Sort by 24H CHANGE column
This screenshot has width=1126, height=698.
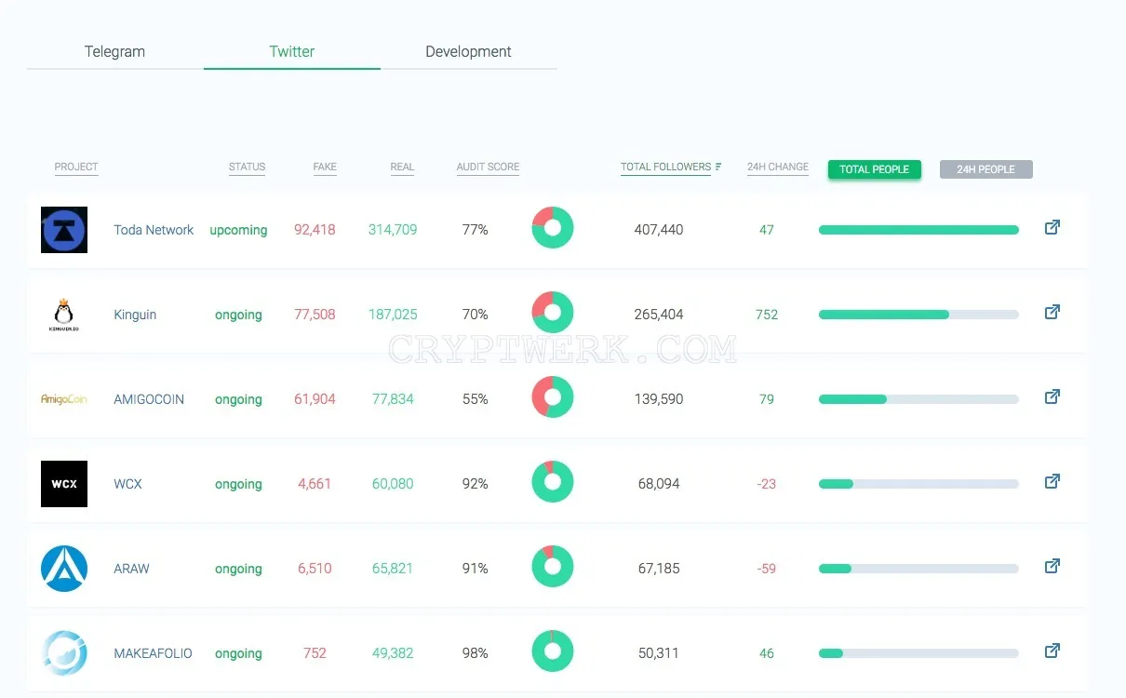click(778, 168)
